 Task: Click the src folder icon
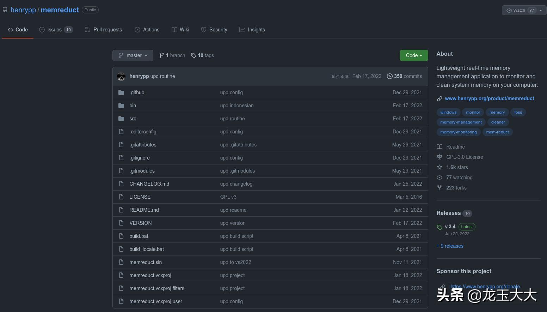[121, 119]
